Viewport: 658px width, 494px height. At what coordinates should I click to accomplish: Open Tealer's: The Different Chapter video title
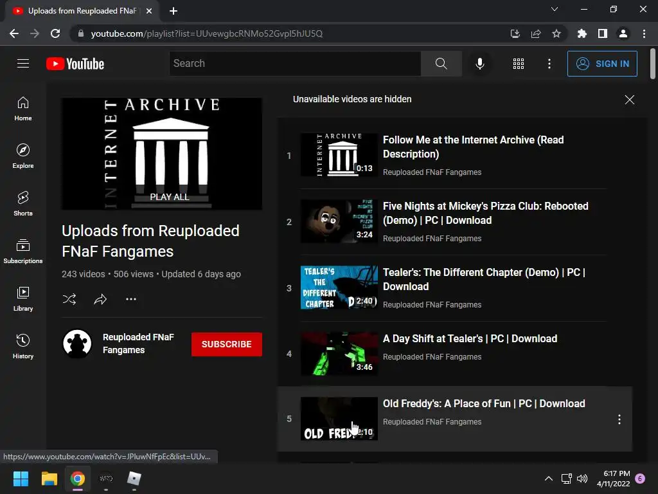point(483,279)
